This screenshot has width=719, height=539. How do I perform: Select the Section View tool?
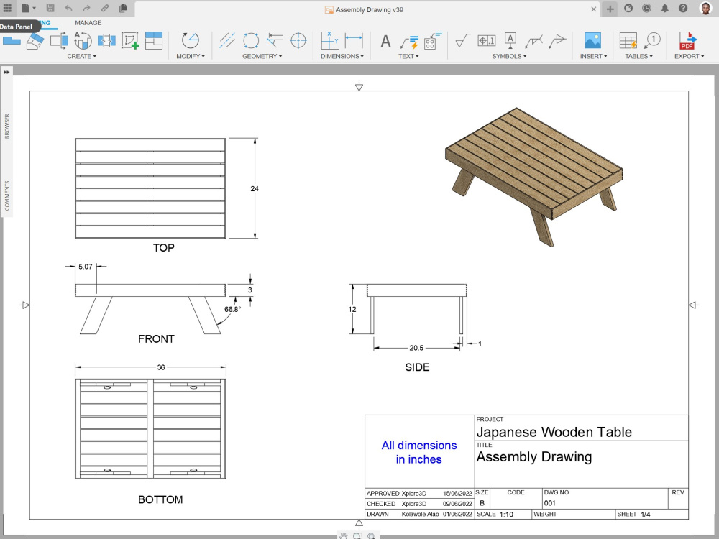[59, 41]
